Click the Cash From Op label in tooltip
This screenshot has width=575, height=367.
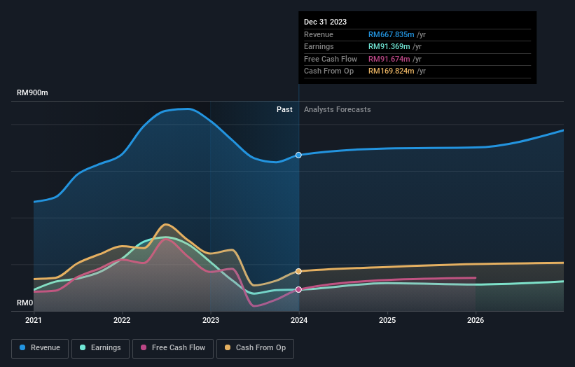click(x=329, y=71)
